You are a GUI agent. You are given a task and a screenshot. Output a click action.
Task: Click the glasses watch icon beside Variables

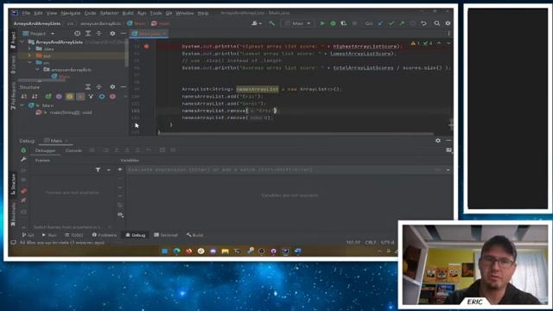tap(120, 214)
